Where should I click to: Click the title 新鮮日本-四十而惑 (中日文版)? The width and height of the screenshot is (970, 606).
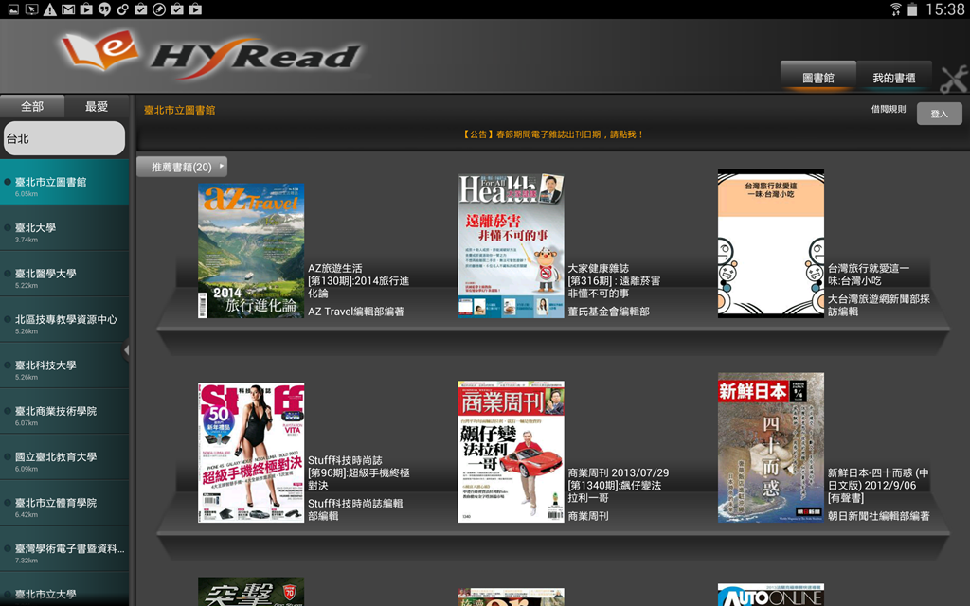878,486
